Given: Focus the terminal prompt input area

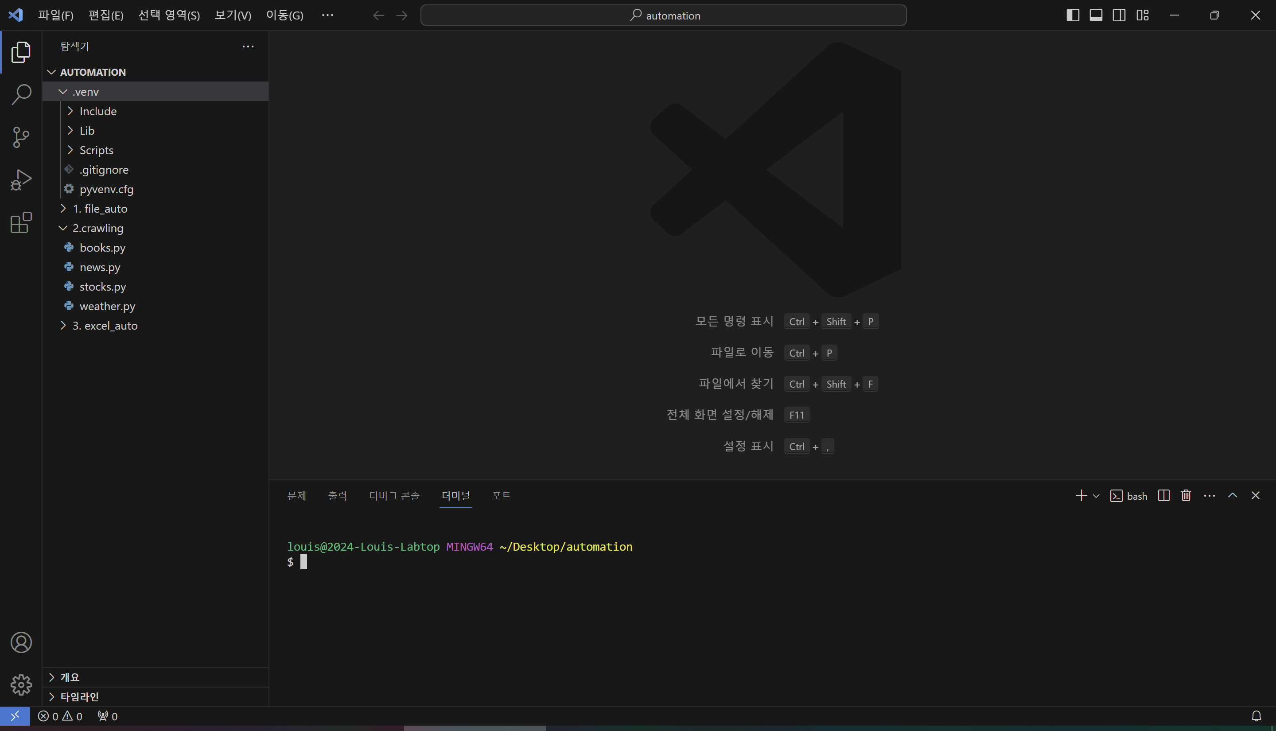Looking at the screenshot, I should tap(303, 562).
